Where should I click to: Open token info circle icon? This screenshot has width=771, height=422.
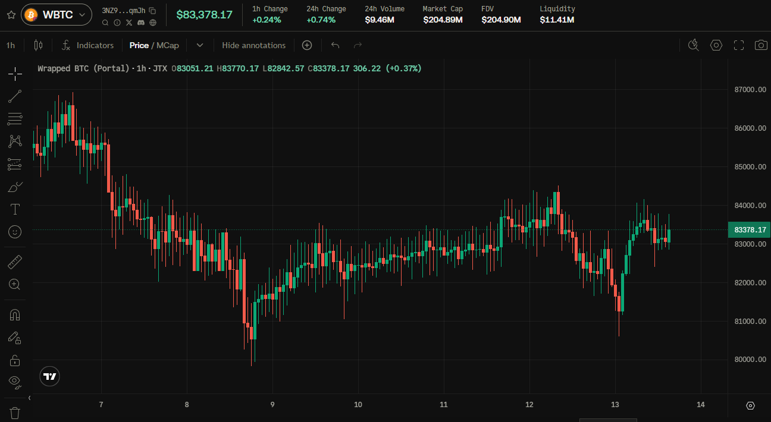click(x=117, y=23)
